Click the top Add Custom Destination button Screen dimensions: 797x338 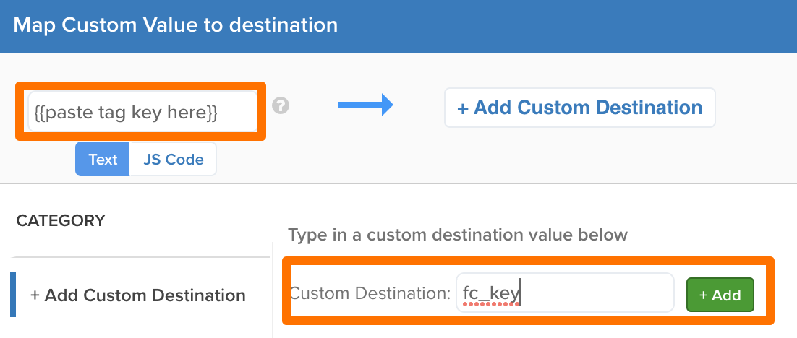tap(579, 108)
